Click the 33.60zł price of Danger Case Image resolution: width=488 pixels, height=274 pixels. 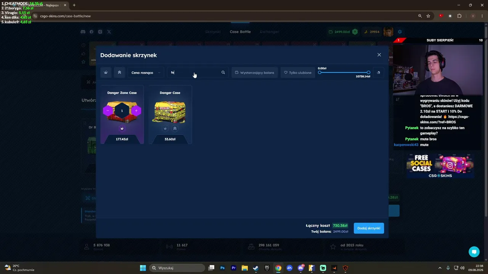point(170,139)
